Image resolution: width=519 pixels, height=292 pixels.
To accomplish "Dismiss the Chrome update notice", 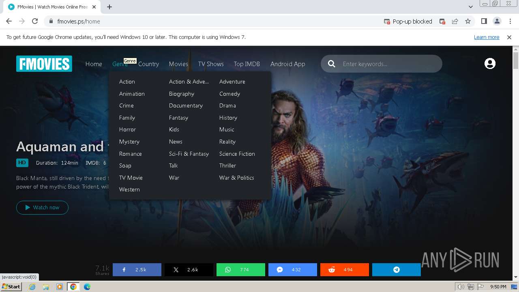I will pos(509,37).
